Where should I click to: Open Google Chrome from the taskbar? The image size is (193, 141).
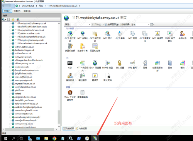click(x=54, y=138)
